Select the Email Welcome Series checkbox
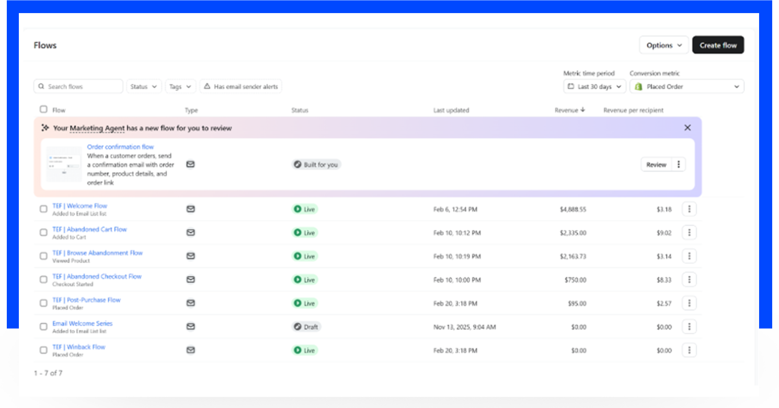Viewport: 779px width, 408px height. (43, 327)
